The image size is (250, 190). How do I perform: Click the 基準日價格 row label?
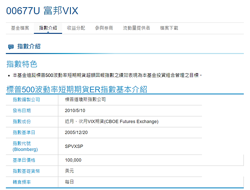point(24,160)
